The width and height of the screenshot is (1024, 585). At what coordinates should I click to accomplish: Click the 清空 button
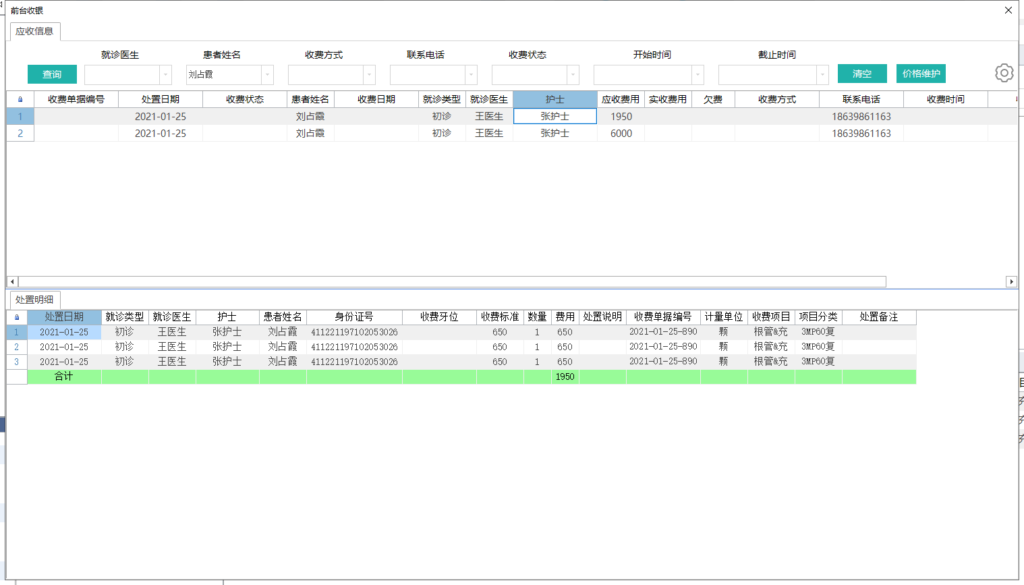[x=861, y=74]
